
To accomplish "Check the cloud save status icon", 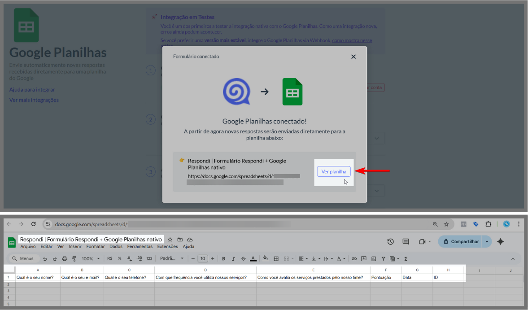I will click(x=190, y=239).
